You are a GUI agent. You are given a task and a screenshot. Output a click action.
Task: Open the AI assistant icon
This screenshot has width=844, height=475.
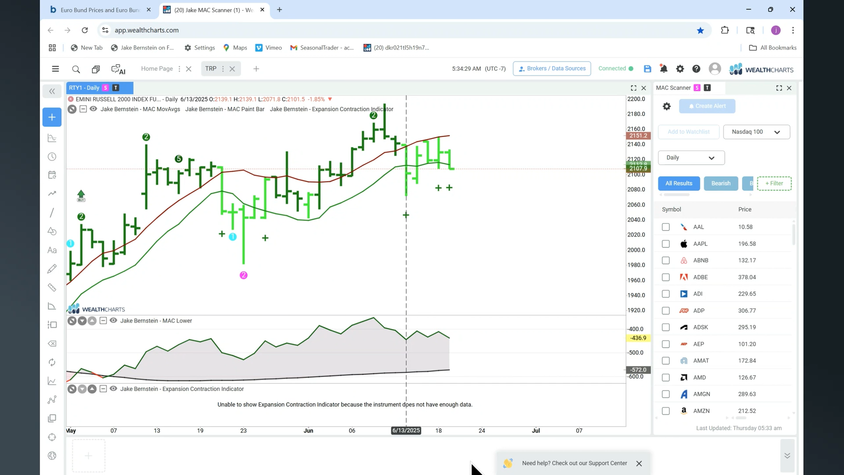[x=118, y=69]
